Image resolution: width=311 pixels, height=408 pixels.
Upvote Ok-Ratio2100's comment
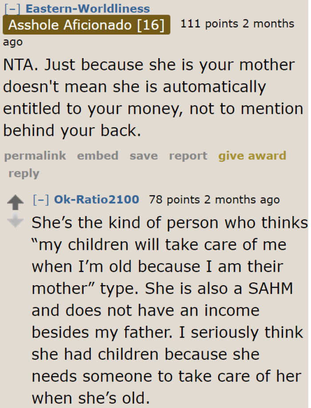tap(16, 201)
